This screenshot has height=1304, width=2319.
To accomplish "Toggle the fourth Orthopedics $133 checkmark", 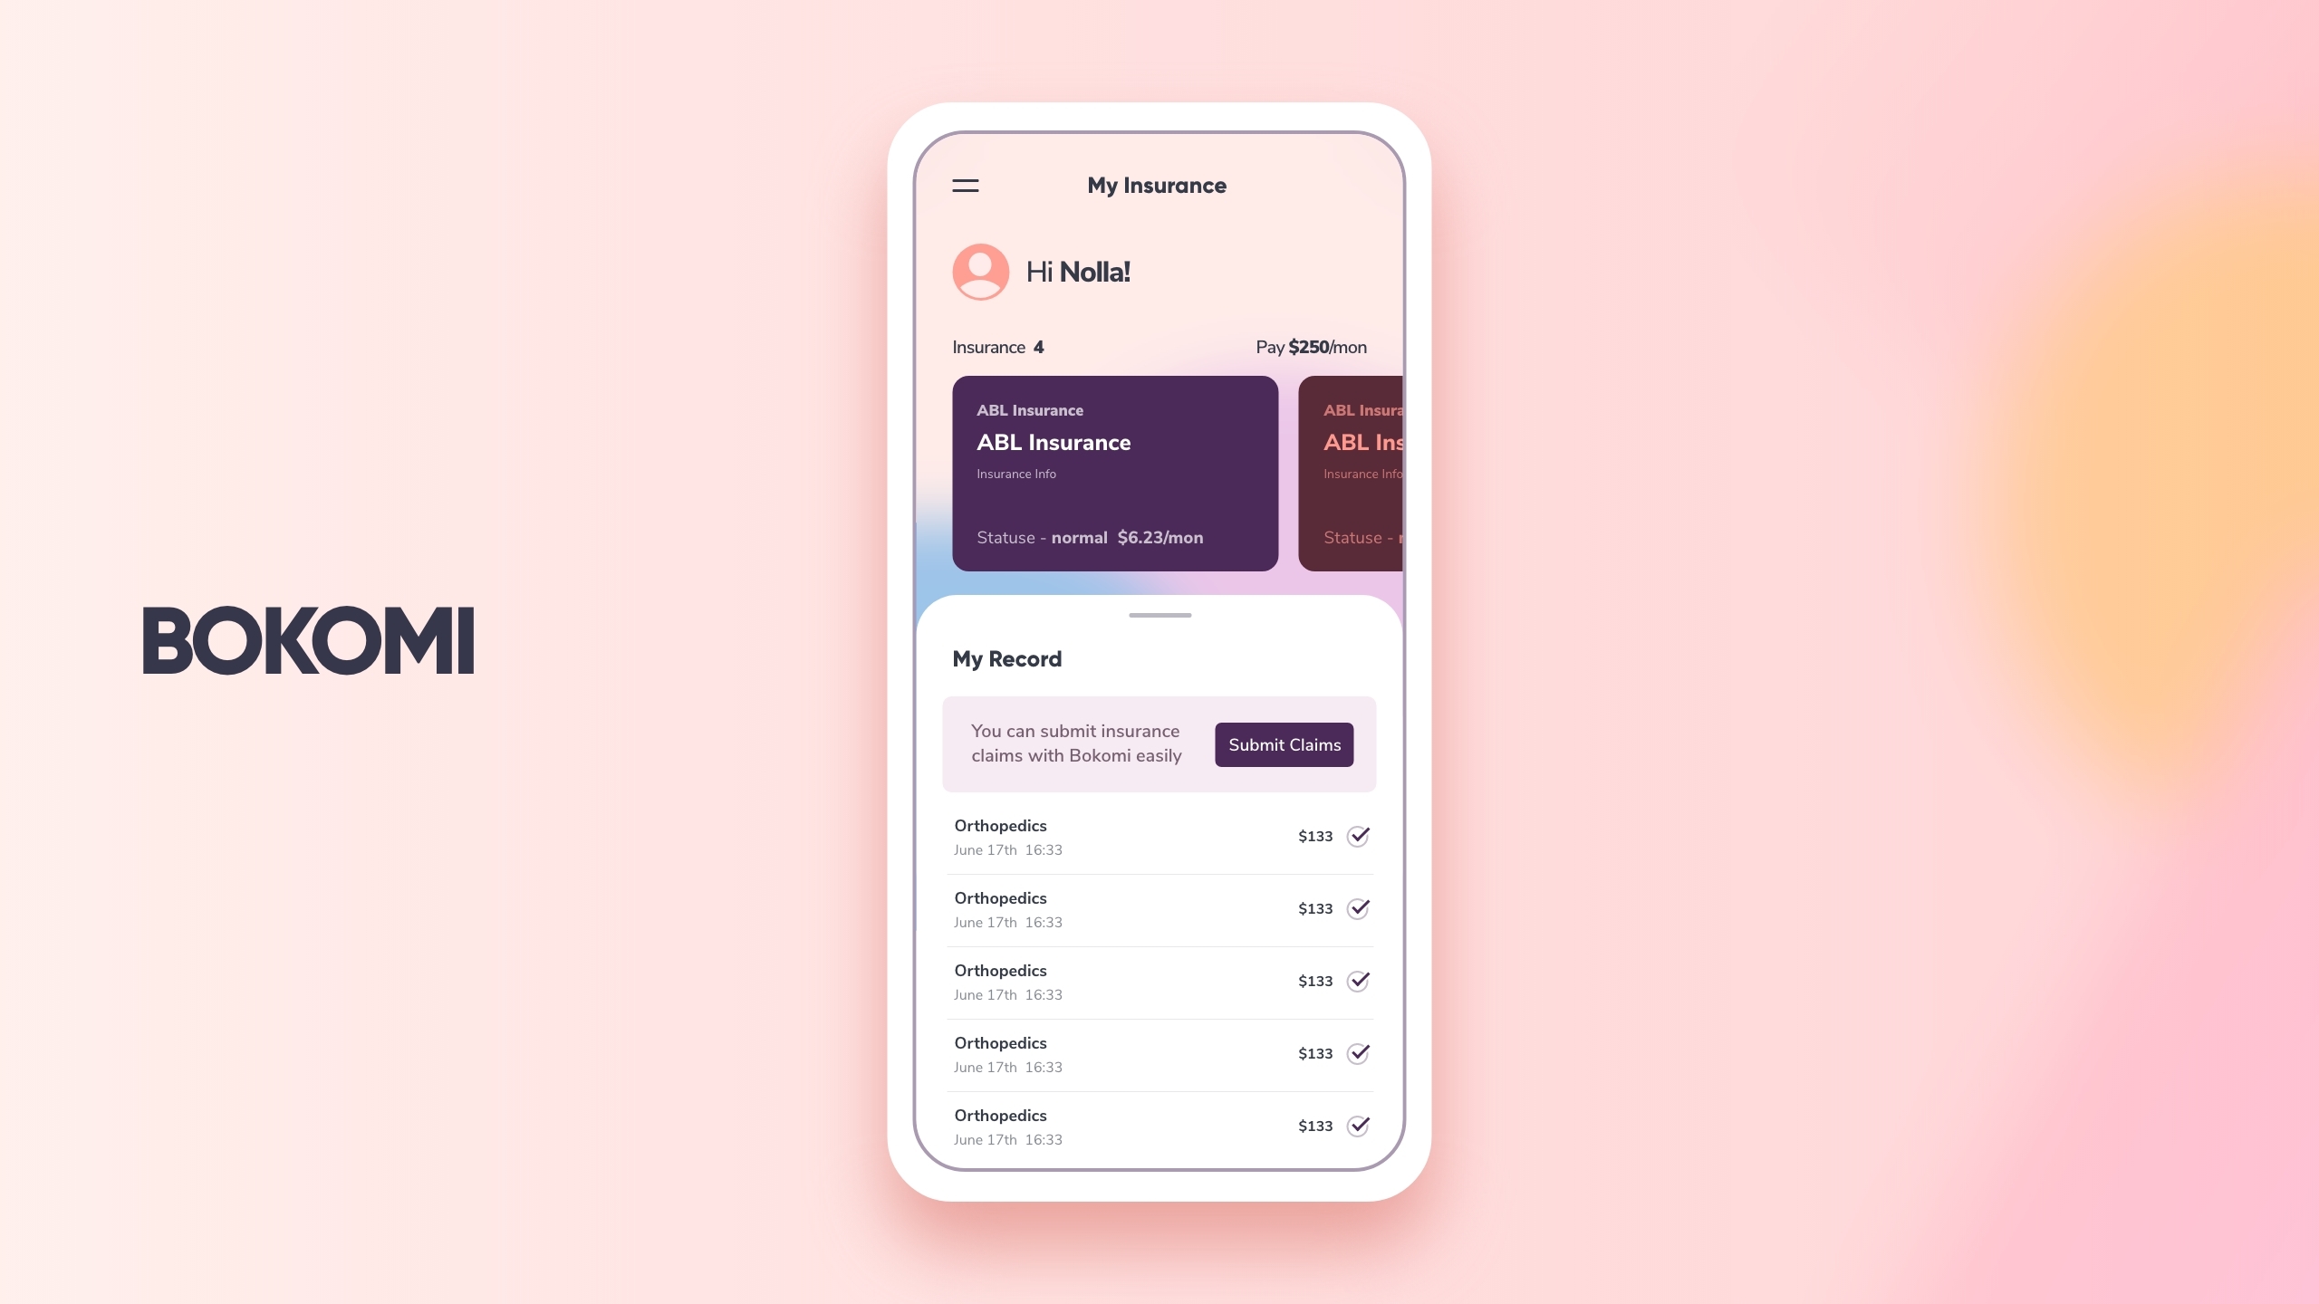I will point(1357,1052).
